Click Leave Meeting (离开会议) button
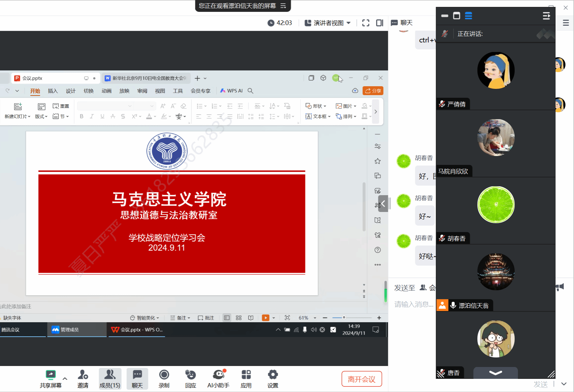This screenshot has height=392, width=574. [x=362, y=379]
